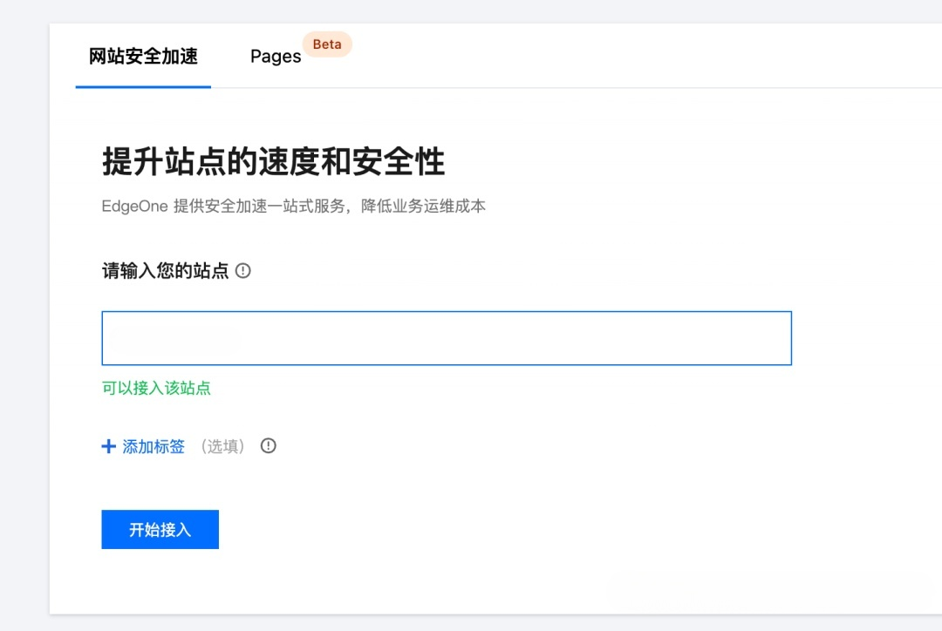Click the blue plus icon before 添加标签

109,447
